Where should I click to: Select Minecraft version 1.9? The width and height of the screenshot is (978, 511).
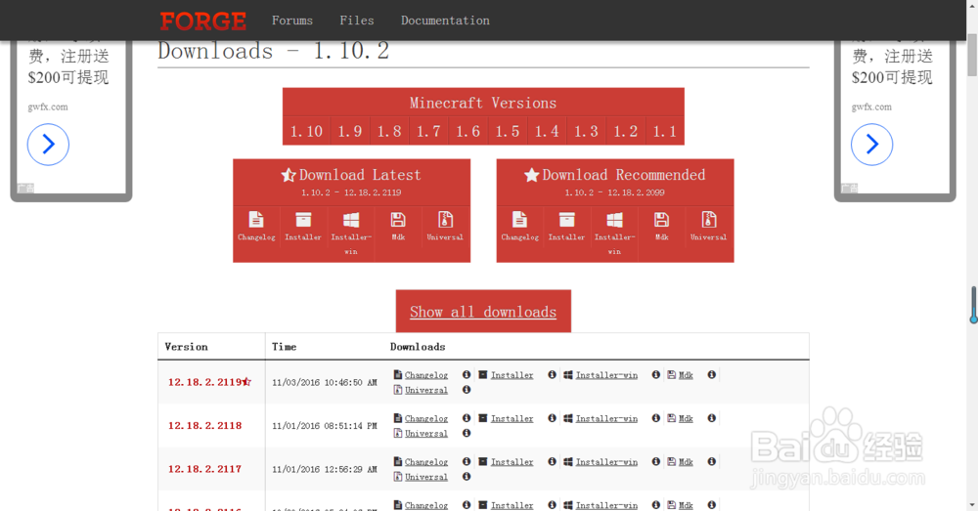(350, 132)
